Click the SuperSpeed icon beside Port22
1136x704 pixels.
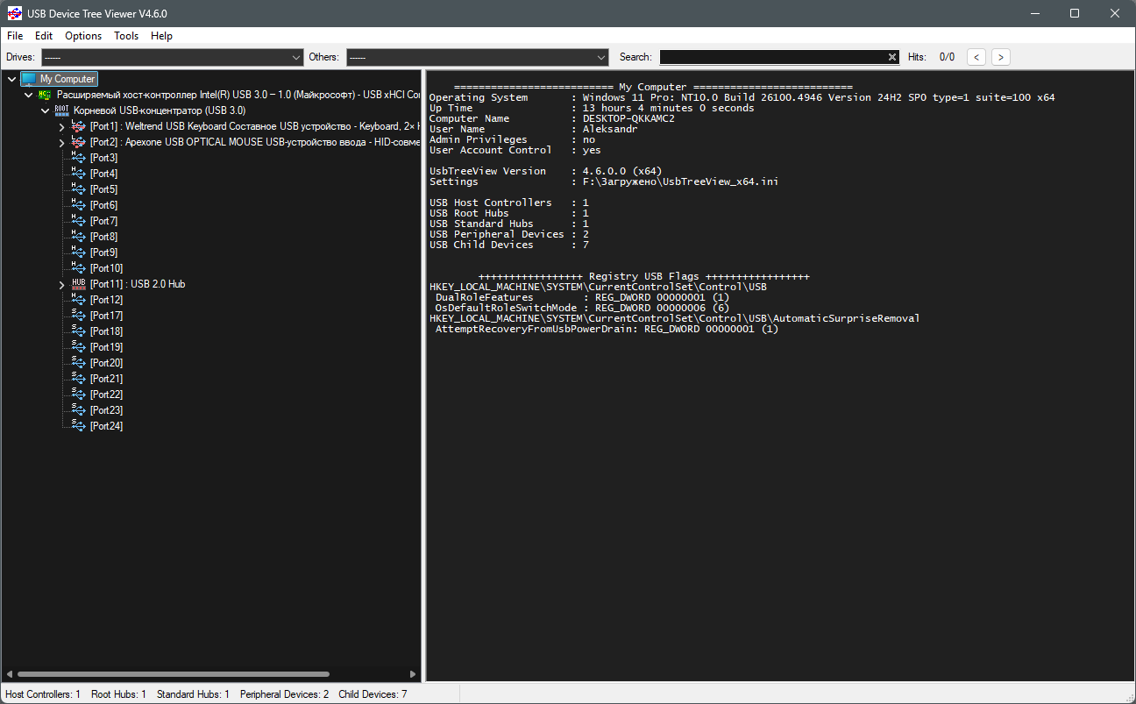79,395
